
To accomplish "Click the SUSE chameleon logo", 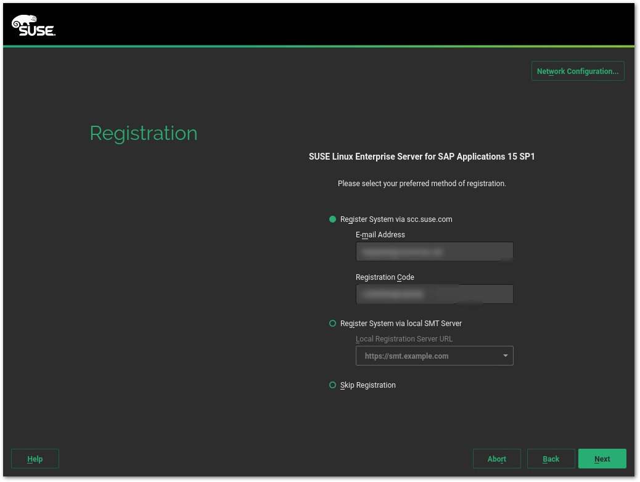I will [33, 25].
